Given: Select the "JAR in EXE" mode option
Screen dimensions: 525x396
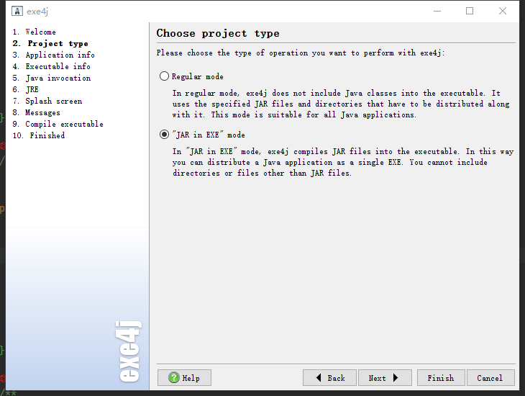Looking at the screenshot, I should 165,135.
